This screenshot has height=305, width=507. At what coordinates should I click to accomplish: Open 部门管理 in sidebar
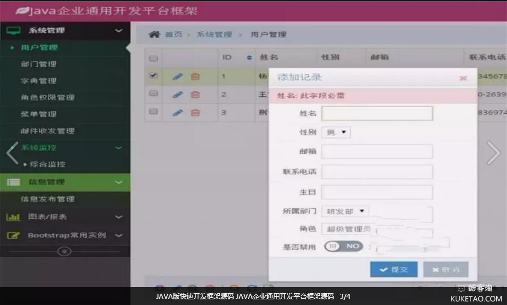click(38, 64)
